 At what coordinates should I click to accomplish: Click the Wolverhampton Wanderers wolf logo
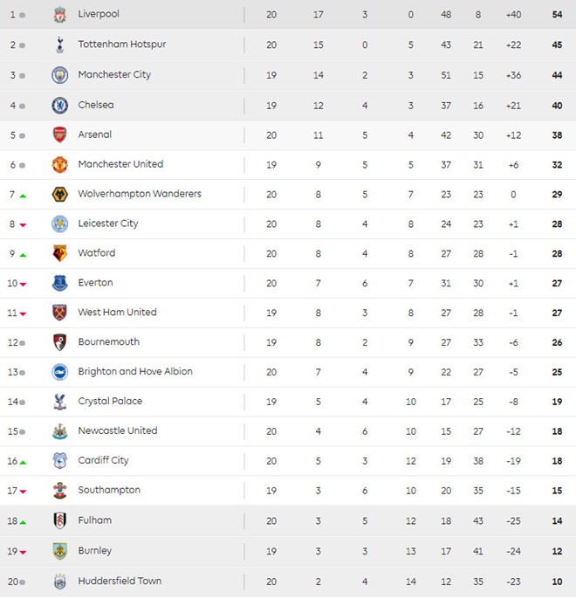[59, 194]
